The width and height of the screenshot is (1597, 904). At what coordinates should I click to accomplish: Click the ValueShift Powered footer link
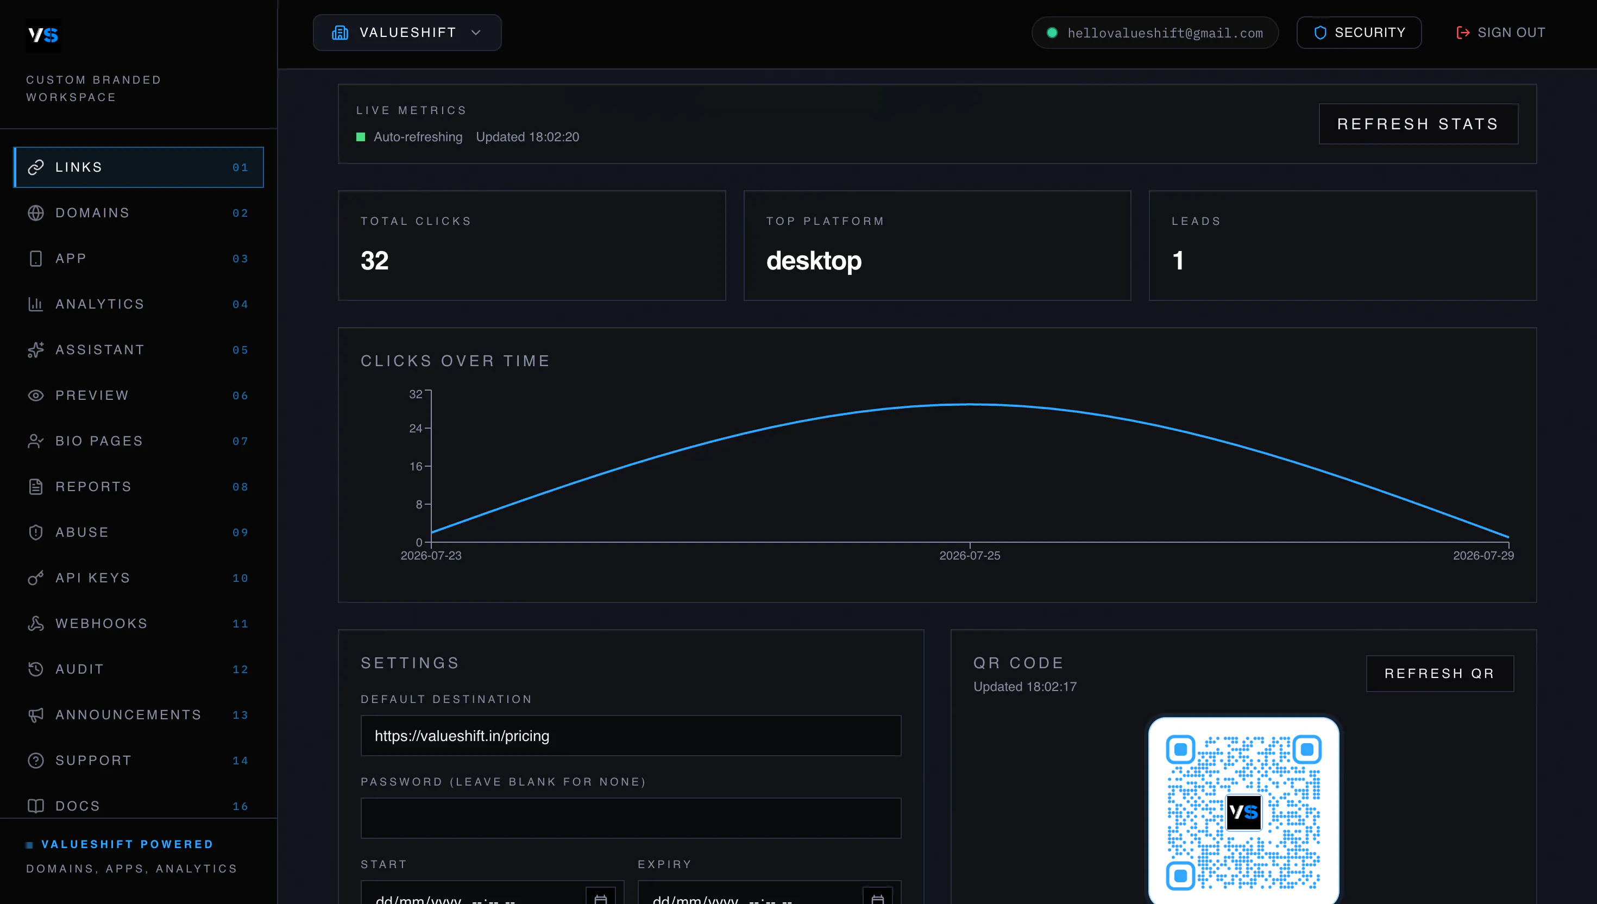pos(127,844)
